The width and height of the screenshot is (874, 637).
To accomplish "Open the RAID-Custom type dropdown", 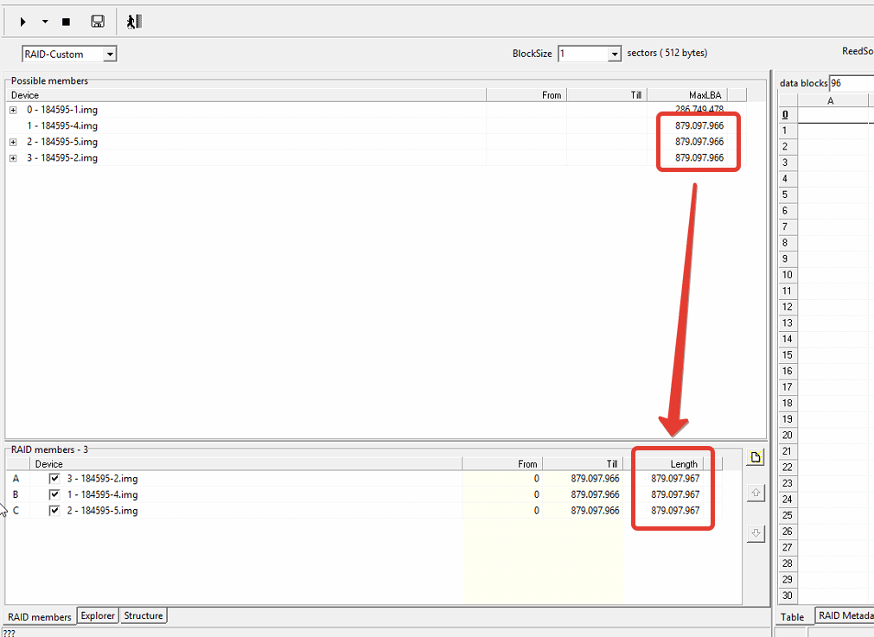I will click(x=110, y=54).
